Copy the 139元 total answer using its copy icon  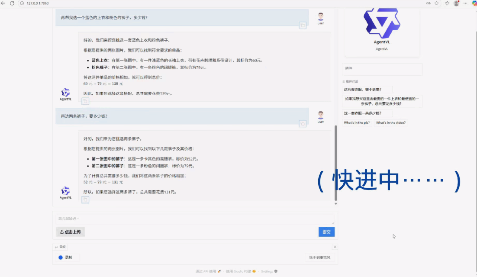coord(85,101)
